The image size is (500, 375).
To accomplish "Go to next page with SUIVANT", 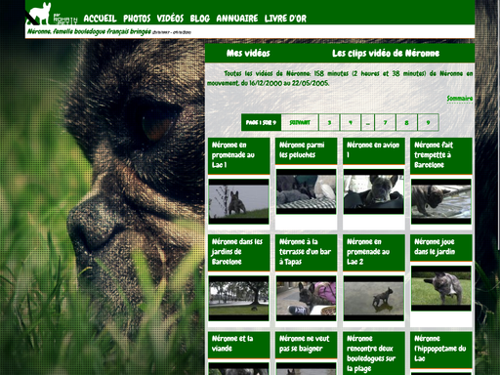I will click(x=300, y=123).
